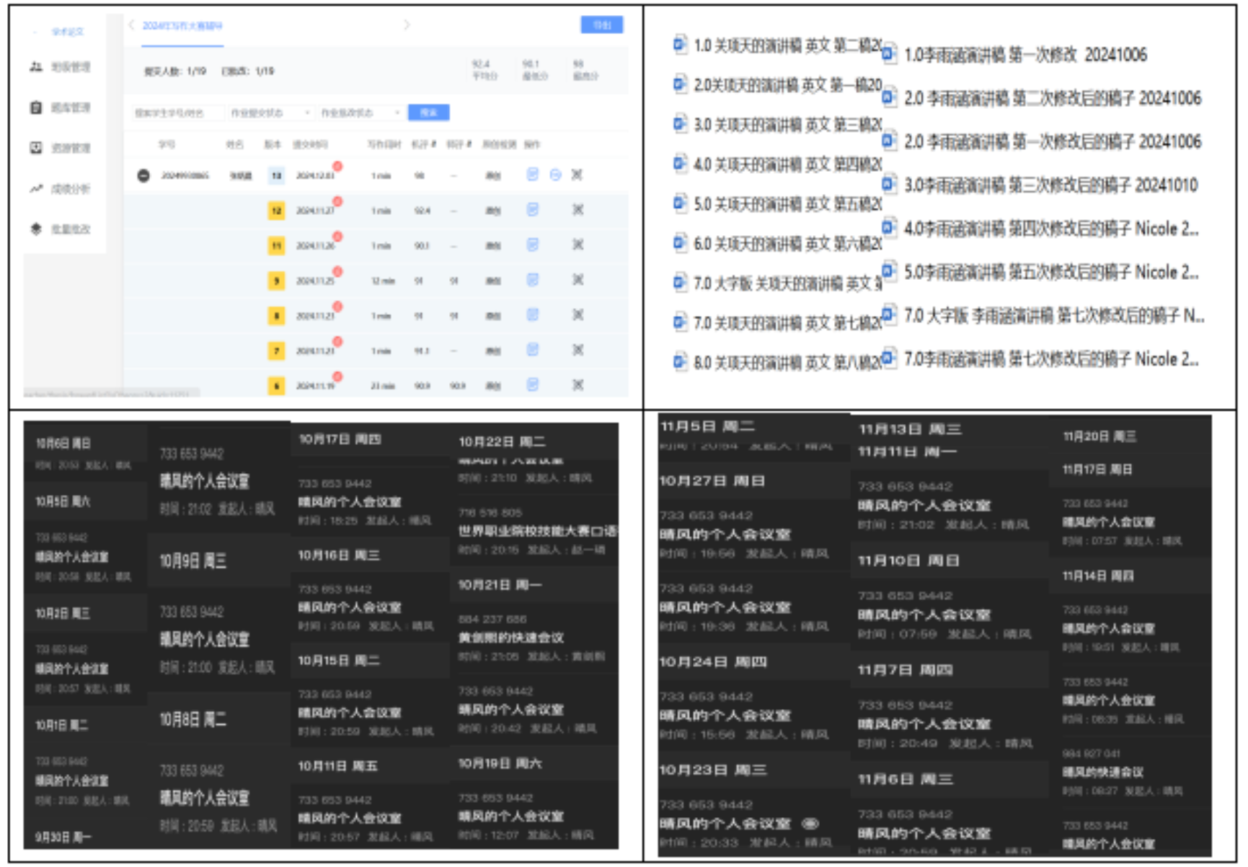The image size is (1248, 867).
Task: Click the blue 导出 button
Action: pyautogui.click(x=601, y=25)
